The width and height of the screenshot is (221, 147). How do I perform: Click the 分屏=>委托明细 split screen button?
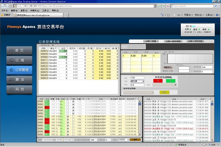pos(173,41)
